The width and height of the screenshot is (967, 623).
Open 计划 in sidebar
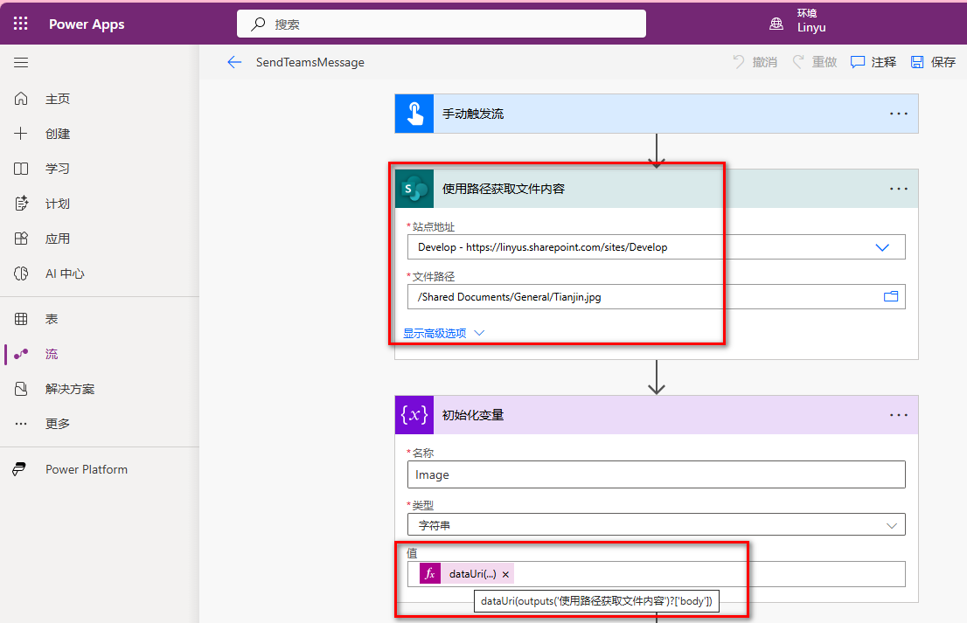58,204
